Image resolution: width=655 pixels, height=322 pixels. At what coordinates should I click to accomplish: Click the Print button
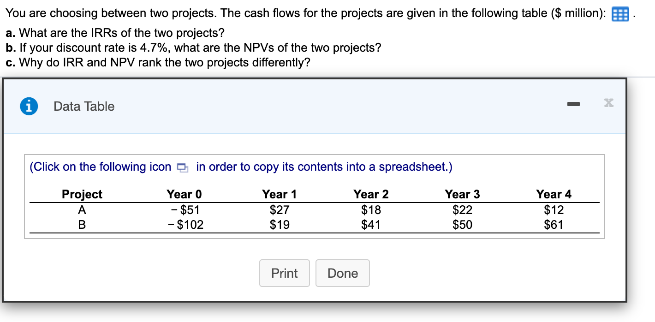pyautogui.click(x=284, y=273)
